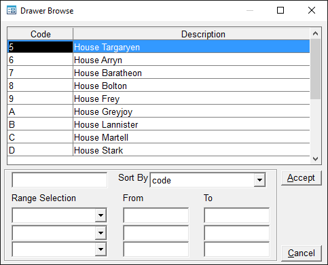Select the House Frey row

[x=159, y=99]
